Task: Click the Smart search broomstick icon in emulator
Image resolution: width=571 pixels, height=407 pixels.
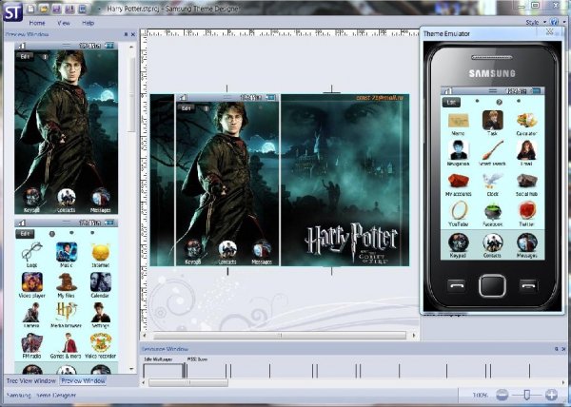Action: point(492,150)
